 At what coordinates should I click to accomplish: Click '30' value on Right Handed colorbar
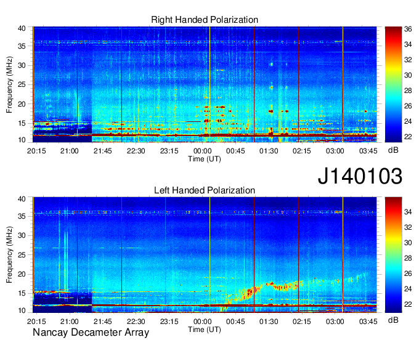408,75
